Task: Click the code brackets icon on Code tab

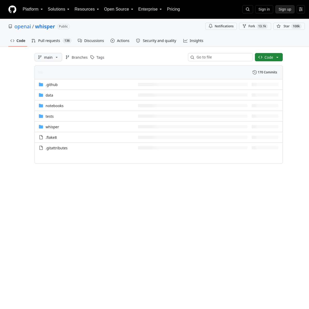Action: (x=12, y=41)
